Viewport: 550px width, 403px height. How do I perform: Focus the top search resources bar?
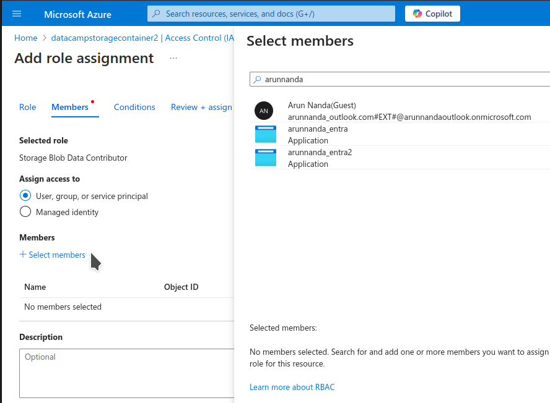[271, 14]
